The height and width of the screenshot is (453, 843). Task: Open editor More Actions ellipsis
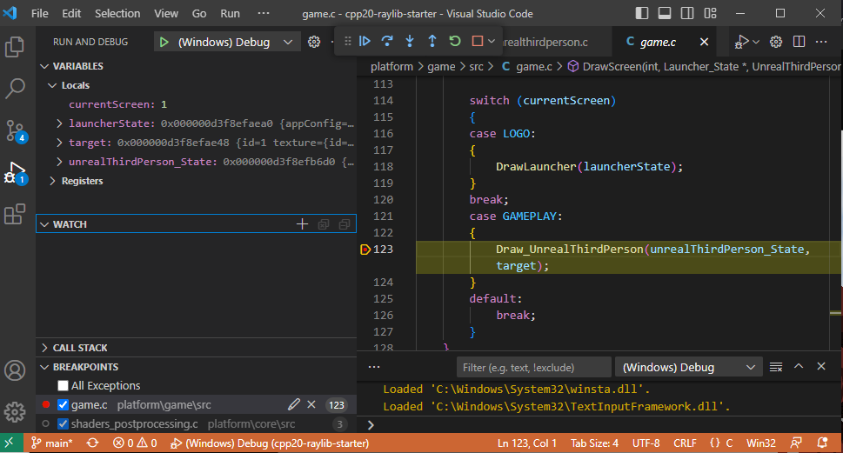pos(821,42)
